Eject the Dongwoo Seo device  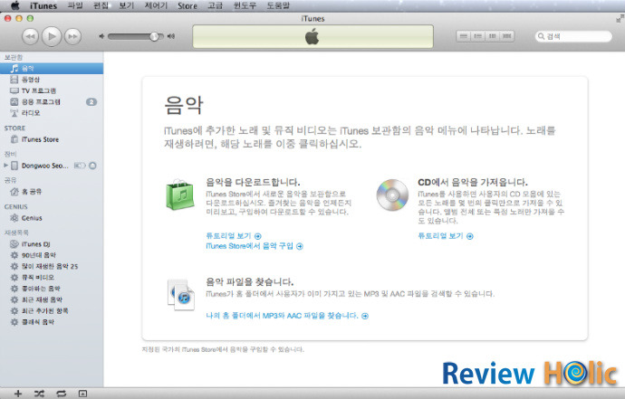pyautogui.click(x=92, y=166)
